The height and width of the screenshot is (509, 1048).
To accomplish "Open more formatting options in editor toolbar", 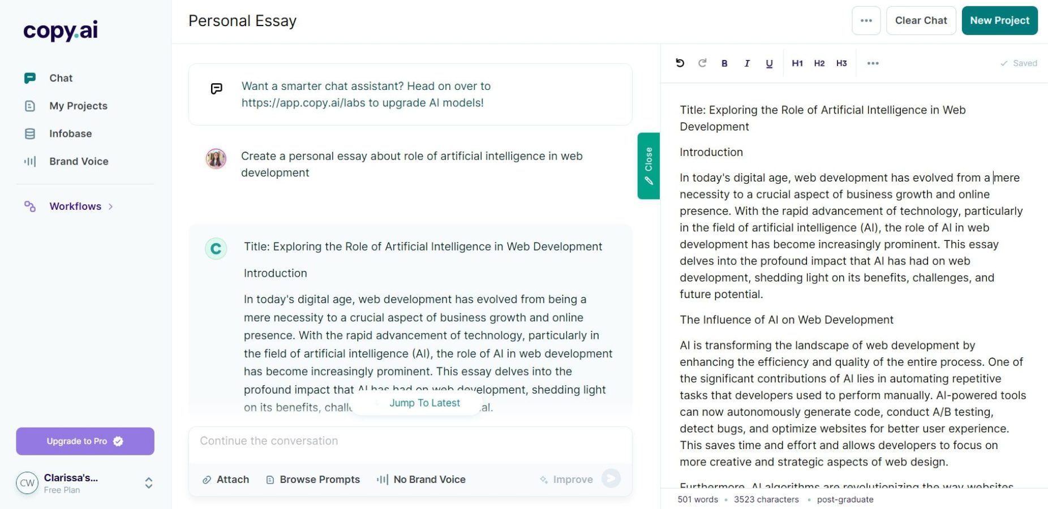I will [x=873, y=63].
